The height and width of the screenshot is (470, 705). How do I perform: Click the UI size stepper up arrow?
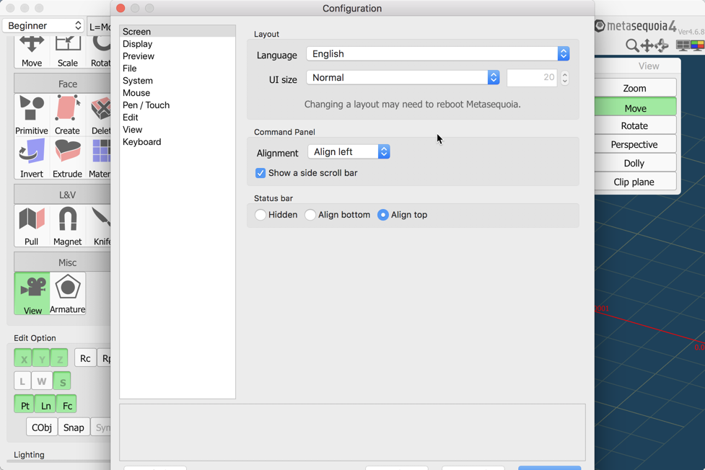tap(564, 74)
